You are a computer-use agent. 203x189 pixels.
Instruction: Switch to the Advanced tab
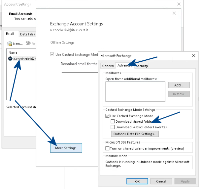click(x=125, y=65)
